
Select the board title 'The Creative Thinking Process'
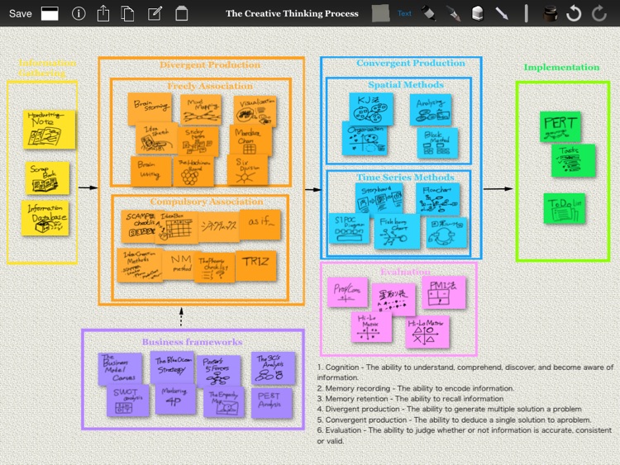tap(292, 13)
